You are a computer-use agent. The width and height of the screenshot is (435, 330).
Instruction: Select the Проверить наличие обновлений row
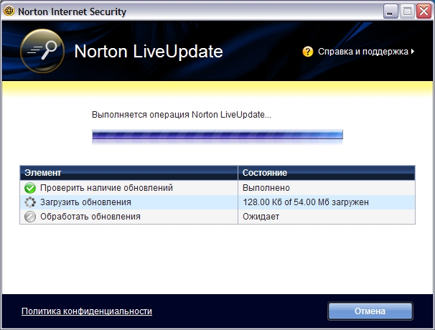tap(217, 188)
